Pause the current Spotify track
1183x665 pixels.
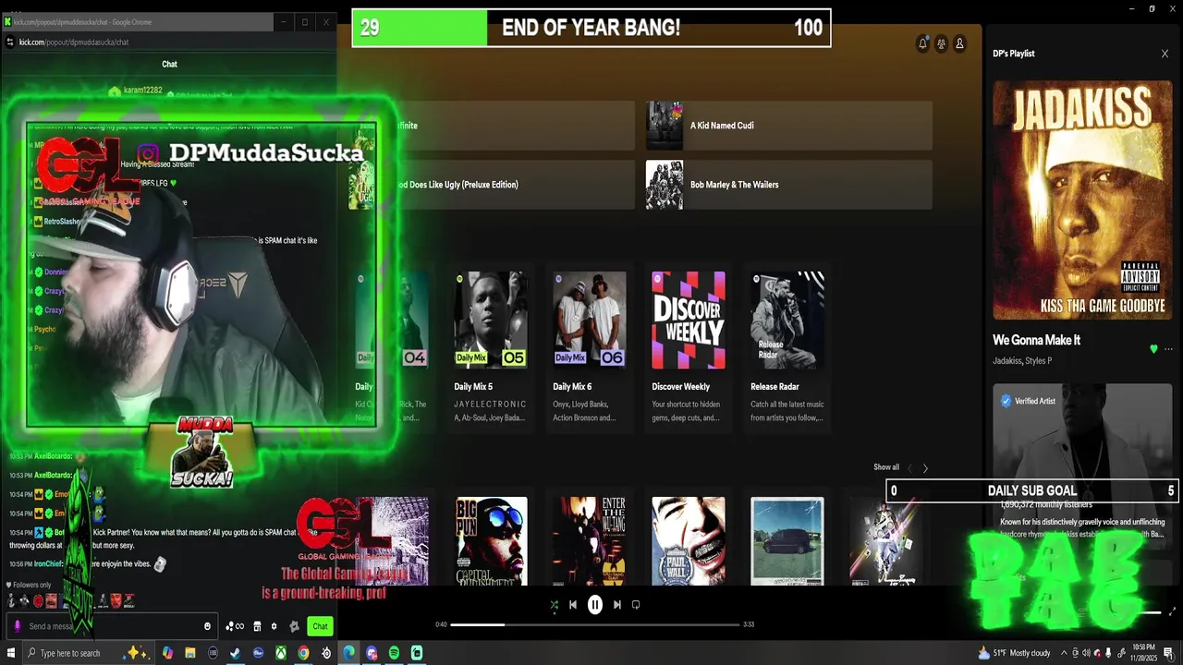tap(595, 605)
